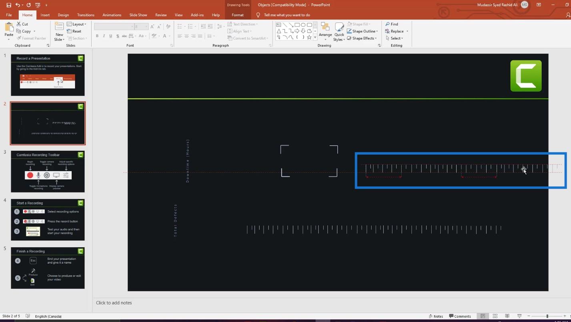Switch to the Drawing Tools Format tab
This screenshot has height=322, width=571.
(x=237, y=15)
